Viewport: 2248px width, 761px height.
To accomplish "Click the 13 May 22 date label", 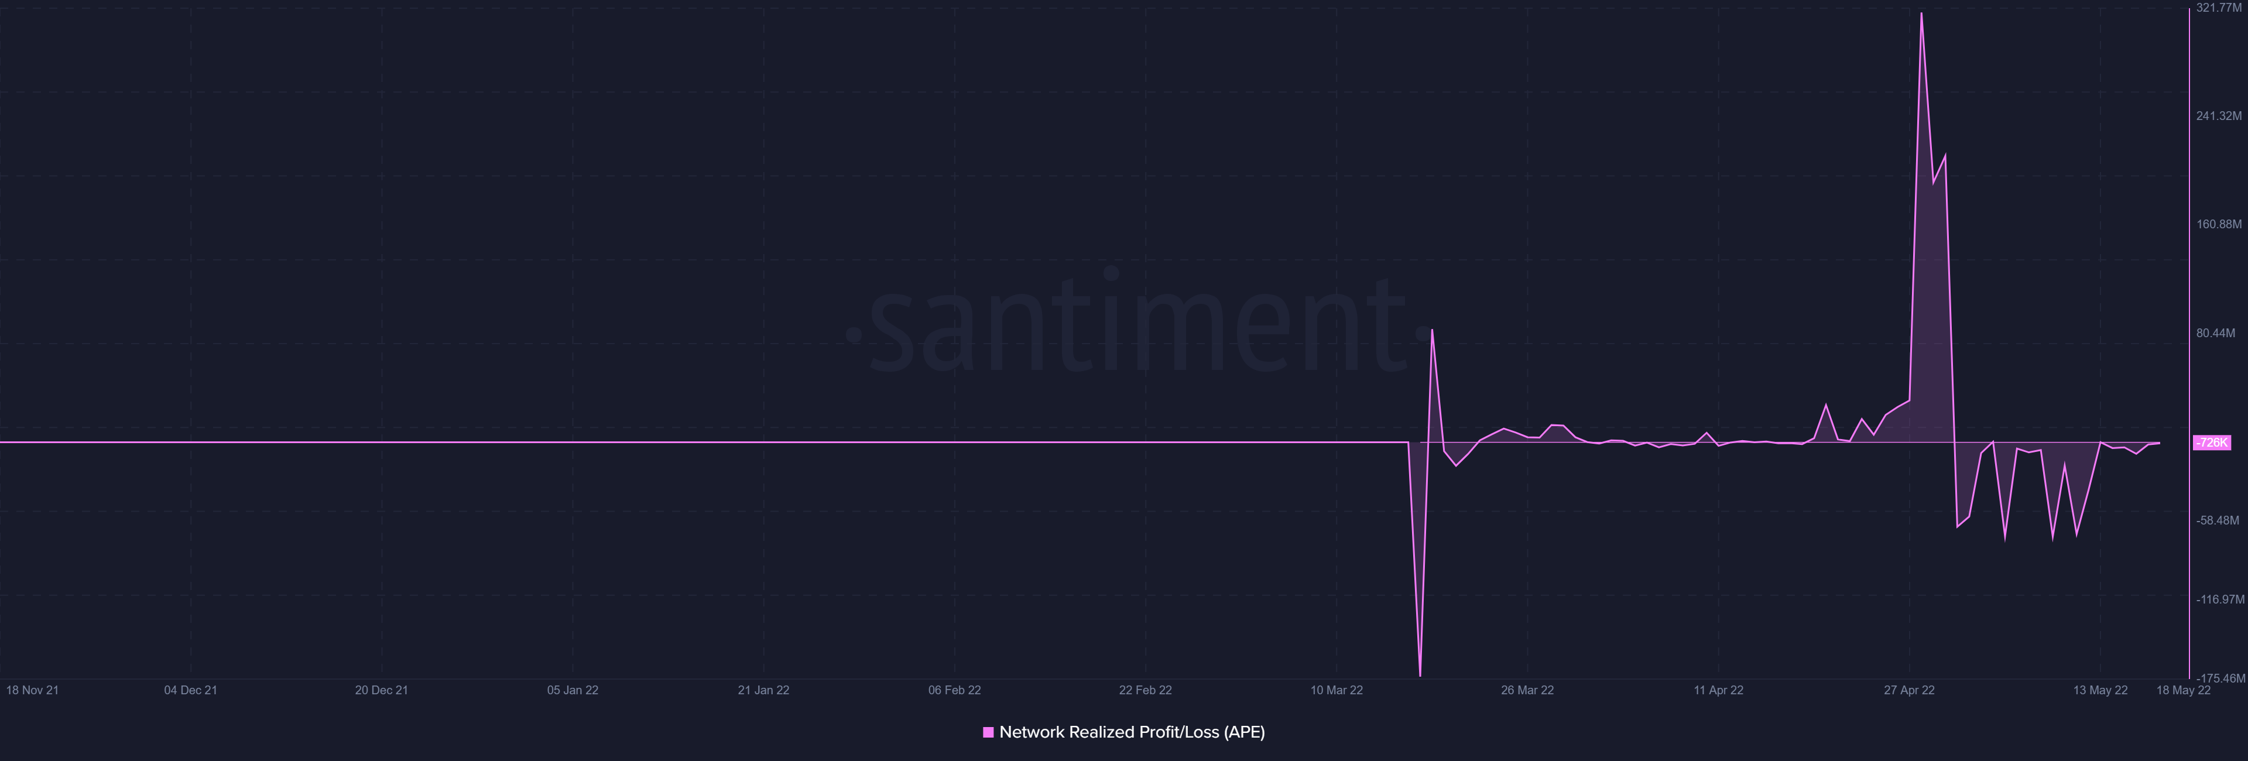I will tap(2100, 690).
